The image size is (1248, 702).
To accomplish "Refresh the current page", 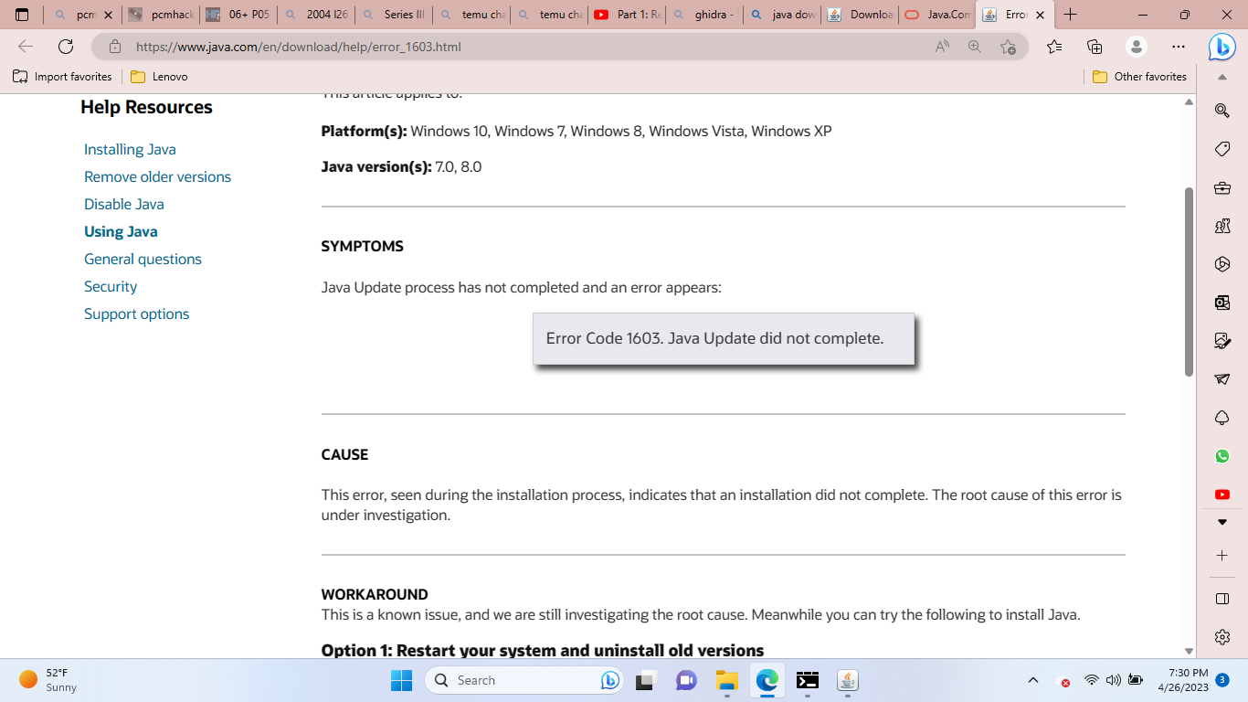I will (66, 47).
